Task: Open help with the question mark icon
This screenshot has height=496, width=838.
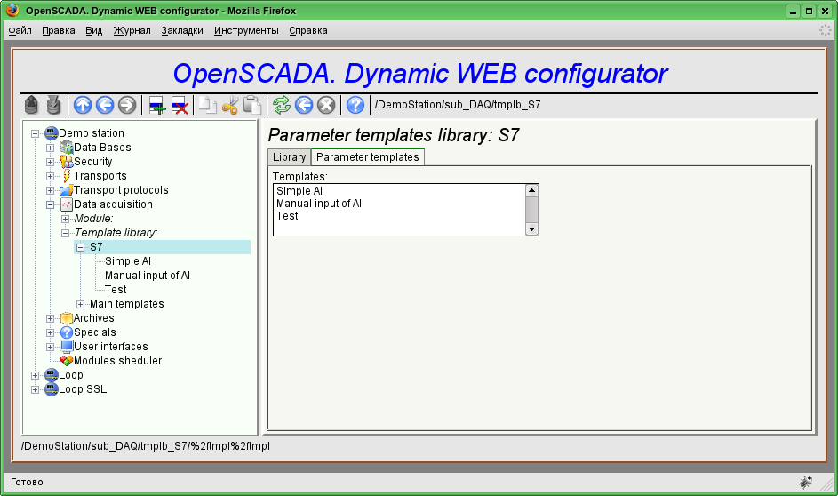Action: point(355,105)
